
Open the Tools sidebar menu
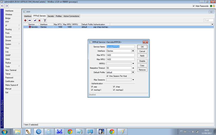point(8,66)
